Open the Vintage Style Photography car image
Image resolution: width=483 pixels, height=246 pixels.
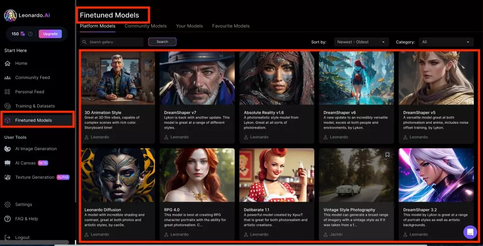click(x=357, y=175)
